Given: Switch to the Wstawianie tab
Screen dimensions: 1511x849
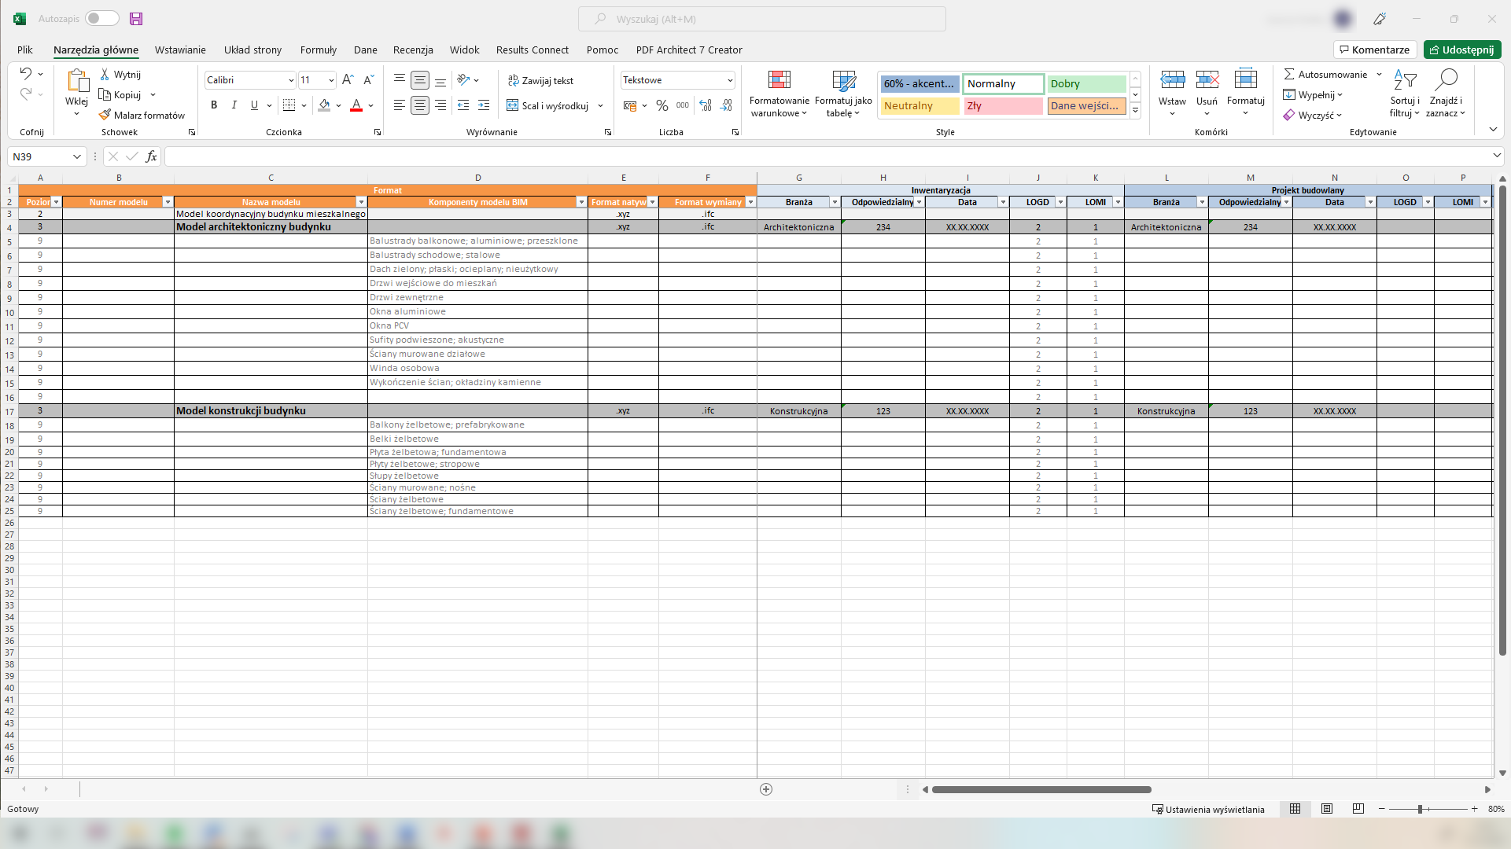Looking at the screenshot, I should (x=180, y=50).
